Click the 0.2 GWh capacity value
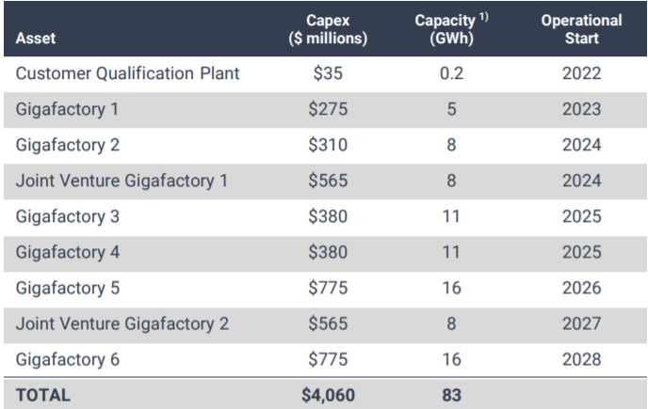This screenshot has width=648, height=409. (x=451, y=74)
